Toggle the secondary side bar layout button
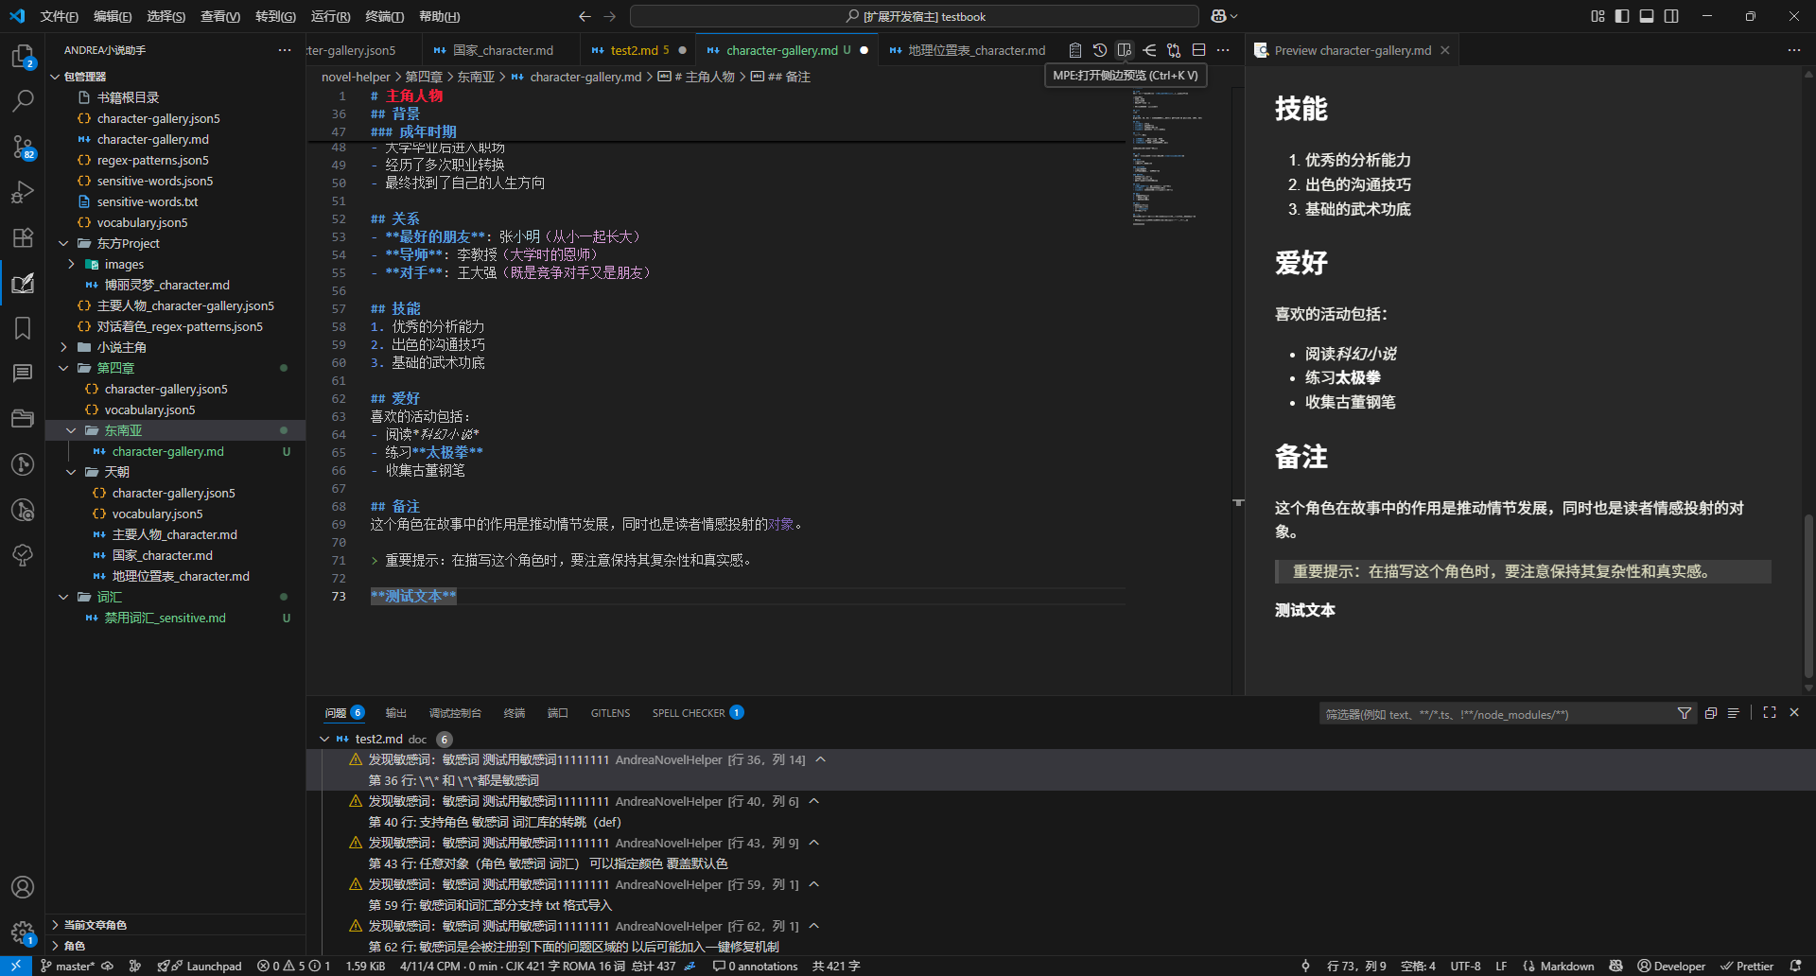 1671,16
